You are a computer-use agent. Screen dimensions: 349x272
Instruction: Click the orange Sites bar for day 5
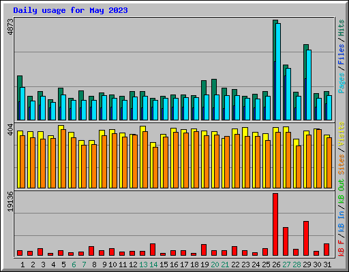click(63, 158)
